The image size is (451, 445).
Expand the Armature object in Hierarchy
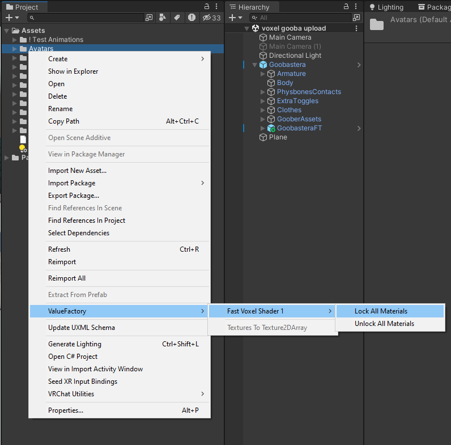click(x=262, y=74)
